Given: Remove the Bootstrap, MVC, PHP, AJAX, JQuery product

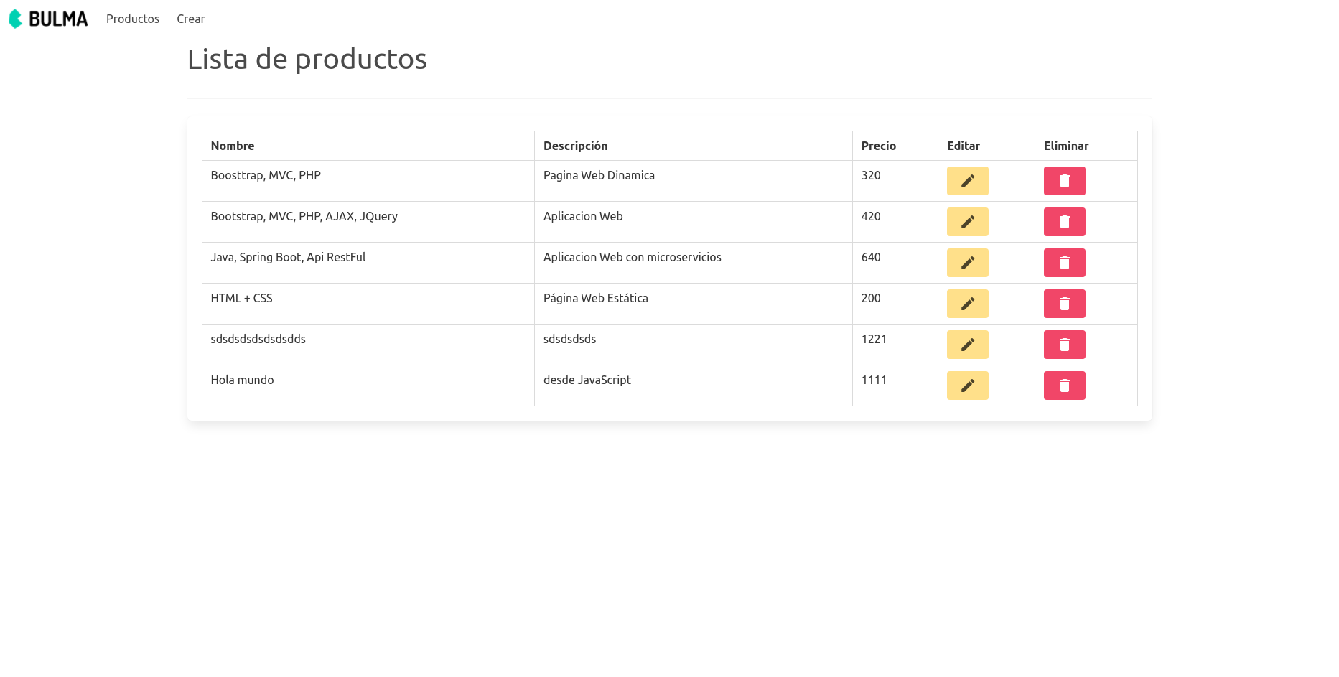Looking at the screenshot, I should point(1064,222).
